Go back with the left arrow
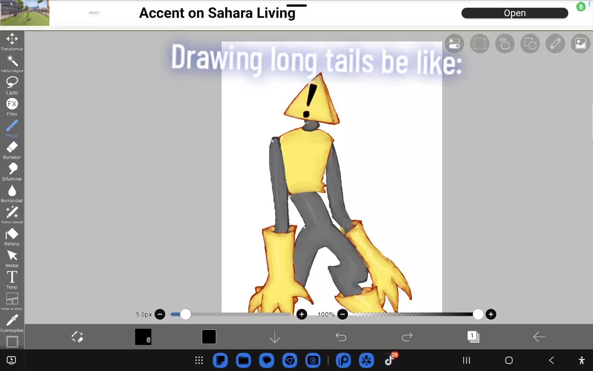593x371 pixels. [539, 337]
